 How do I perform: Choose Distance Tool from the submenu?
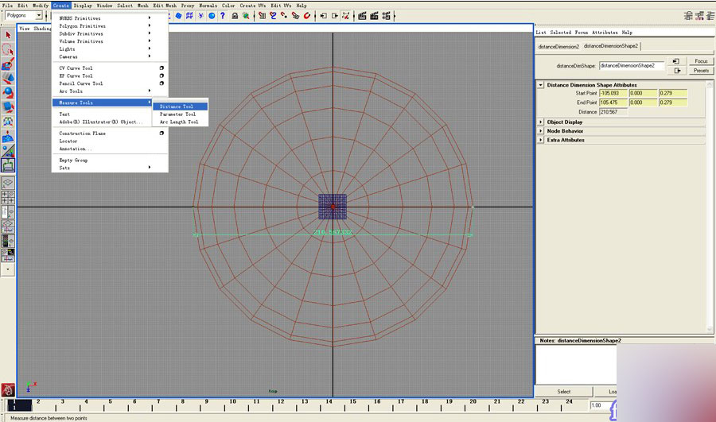pyautogui.click(x=177, y=106)
